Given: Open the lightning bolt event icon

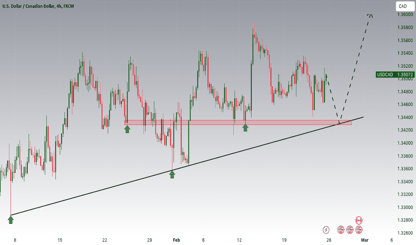Looking at the screenshot, I should tap(326, 230).
